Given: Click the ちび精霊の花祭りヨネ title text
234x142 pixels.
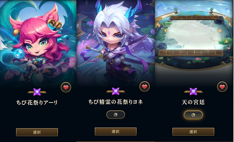Looking at the screenshot, I should coord(115,102).
